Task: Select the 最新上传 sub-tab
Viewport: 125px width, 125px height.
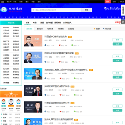Action: coord(40,29)
